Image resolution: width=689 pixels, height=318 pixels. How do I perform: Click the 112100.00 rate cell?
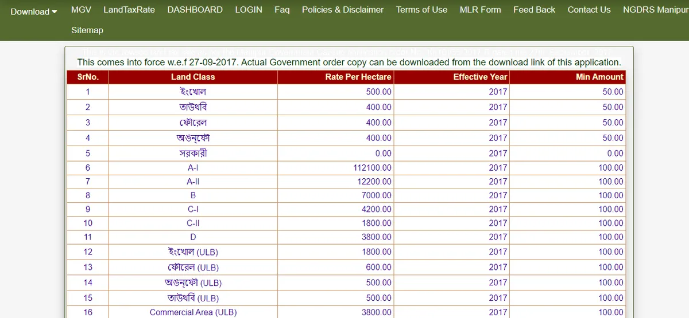pos(372,168)
